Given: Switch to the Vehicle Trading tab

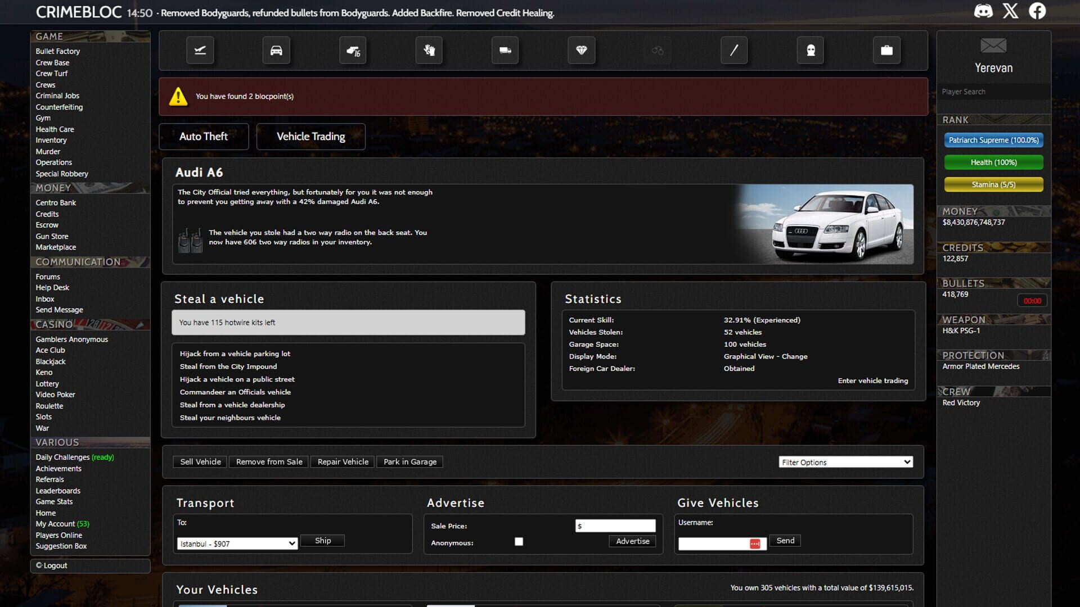Looking at the screenshot, I should coord(310,136).
